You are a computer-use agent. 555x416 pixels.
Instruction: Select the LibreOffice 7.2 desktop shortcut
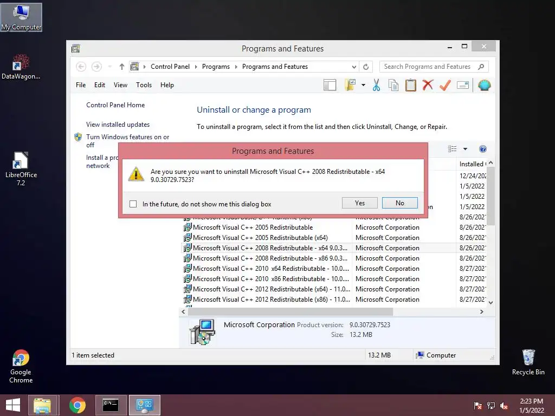click(21, 169)
